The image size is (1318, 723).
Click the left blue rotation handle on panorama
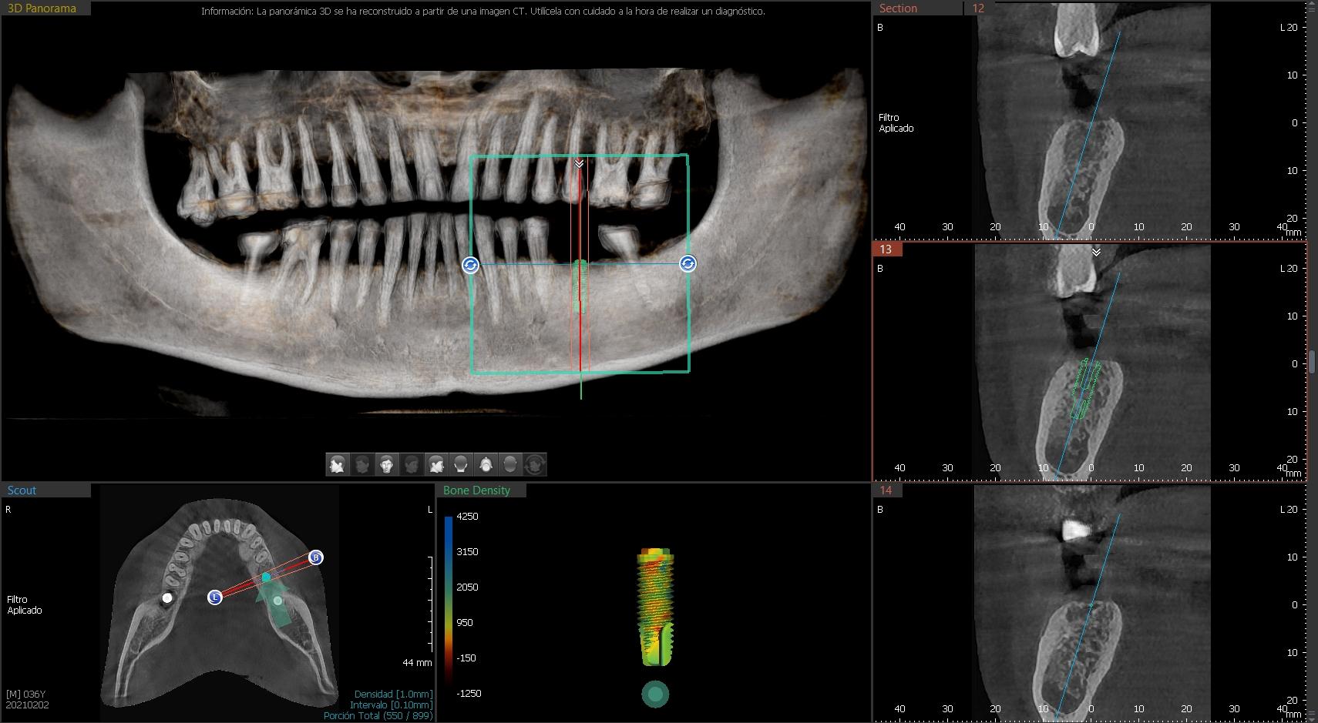[x=470, y=265]
